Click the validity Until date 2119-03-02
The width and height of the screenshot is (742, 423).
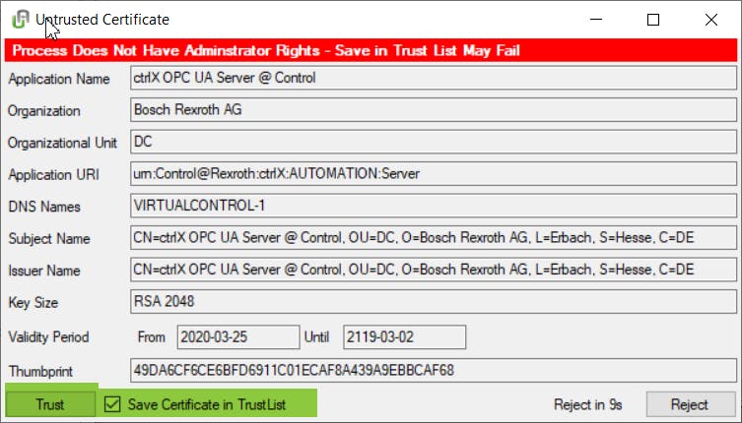(x=405, y=337)
